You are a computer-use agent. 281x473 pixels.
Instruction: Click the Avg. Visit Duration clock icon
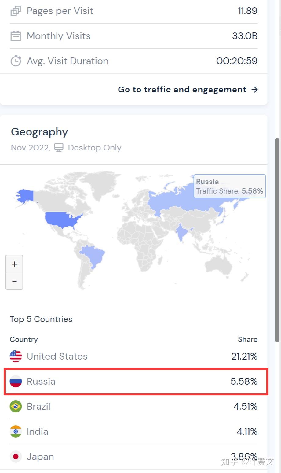coord(16,61)
